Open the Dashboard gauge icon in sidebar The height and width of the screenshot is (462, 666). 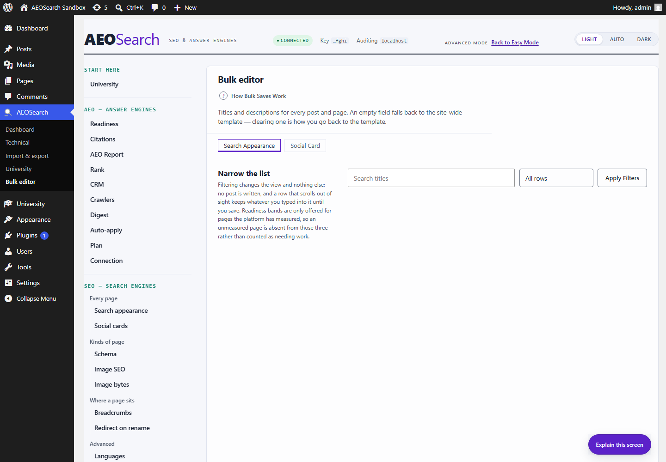(8, 28)
